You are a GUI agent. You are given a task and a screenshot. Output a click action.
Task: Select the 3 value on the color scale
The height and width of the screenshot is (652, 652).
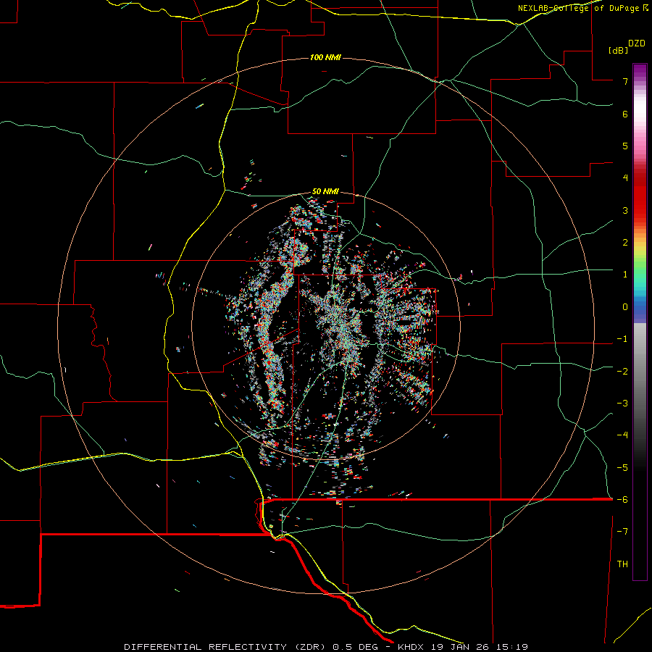pos(625,210)
